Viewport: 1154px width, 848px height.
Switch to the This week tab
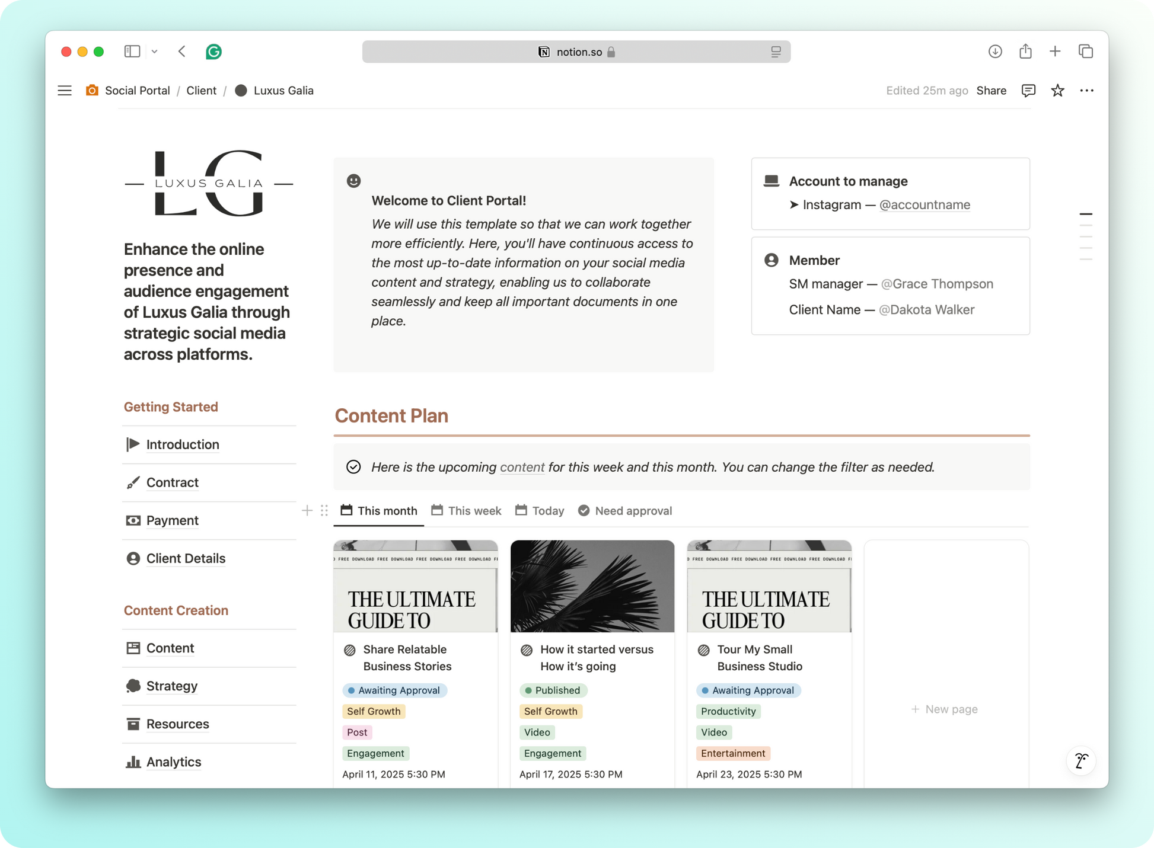[466, 511]
